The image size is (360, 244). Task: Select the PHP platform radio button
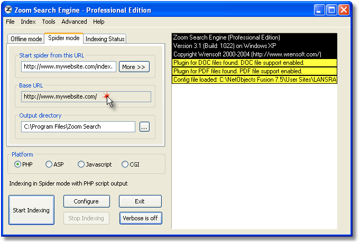[x=23, y=164]
